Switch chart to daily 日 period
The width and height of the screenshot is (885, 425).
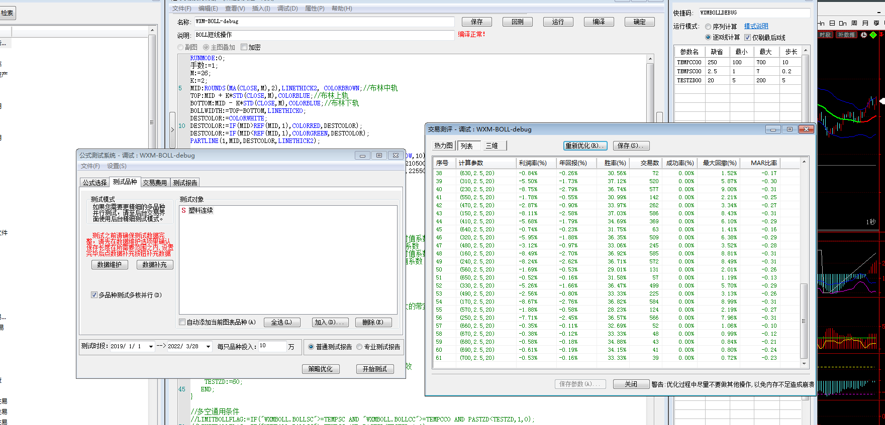coord(832,23)
